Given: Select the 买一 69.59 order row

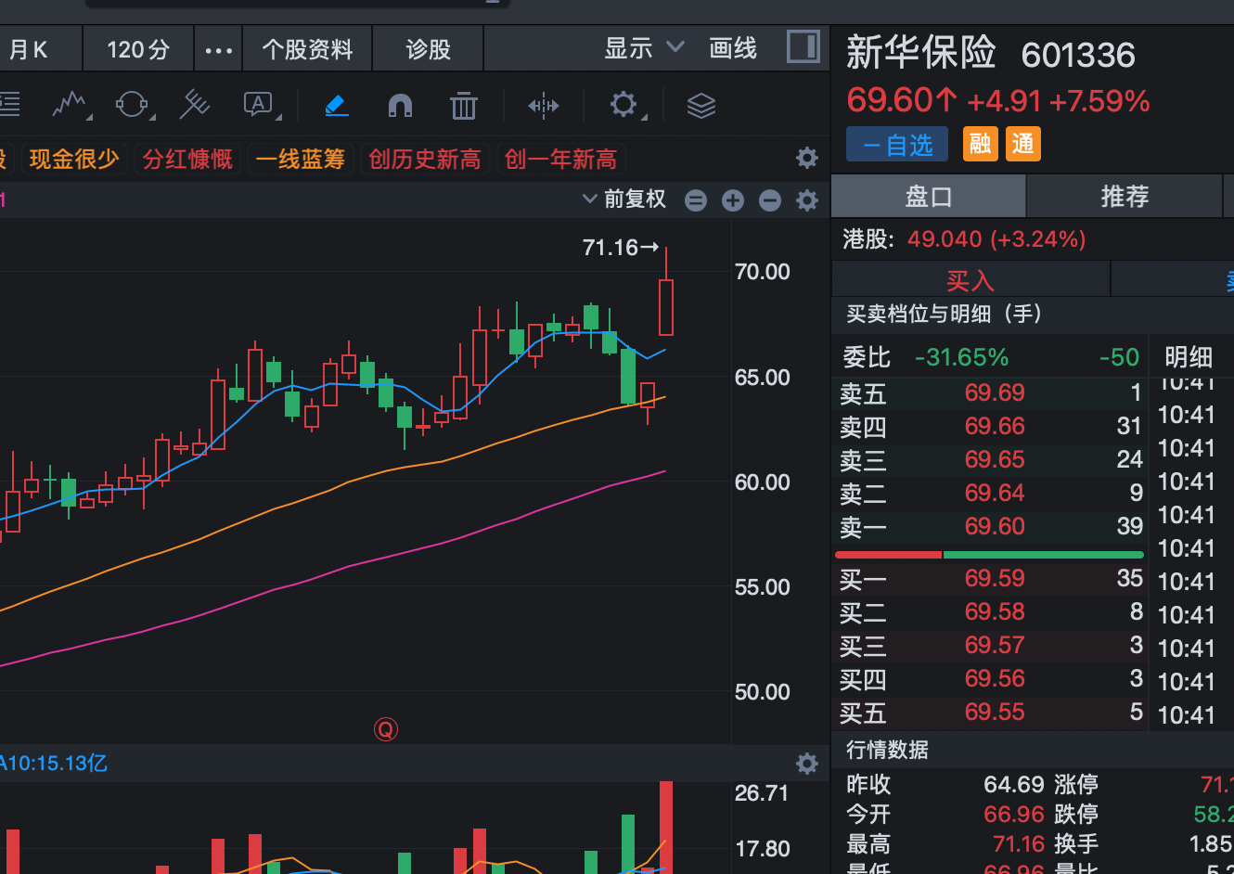Looking at the screenshot, I should pos(991,579).
